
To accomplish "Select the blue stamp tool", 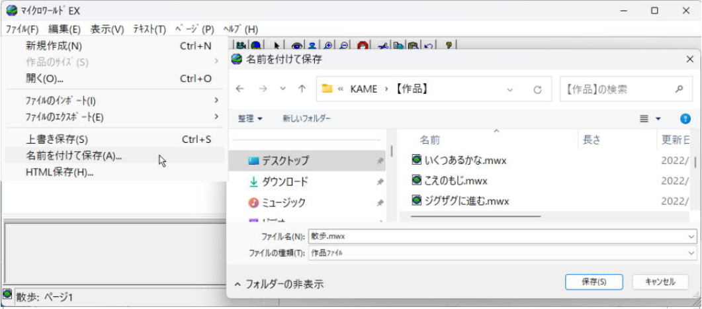I will tap(312, 45).
